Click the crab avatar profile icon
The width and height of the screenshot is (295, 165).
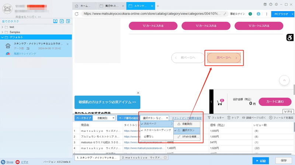coord(7,8)
